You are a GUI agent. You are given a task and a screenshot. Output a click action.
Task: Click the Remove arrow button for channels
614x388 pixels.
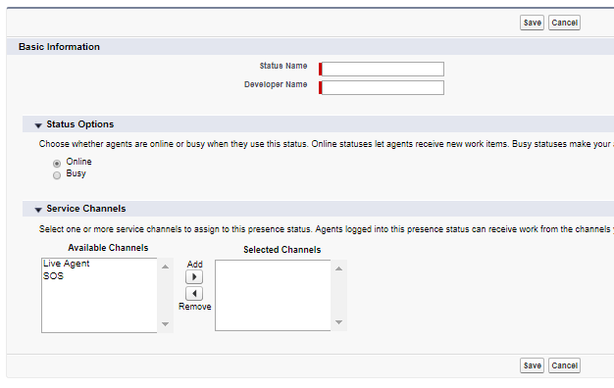click(194, 293)
